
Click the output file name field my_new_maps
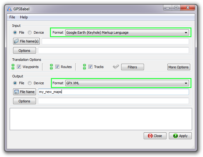114,92
